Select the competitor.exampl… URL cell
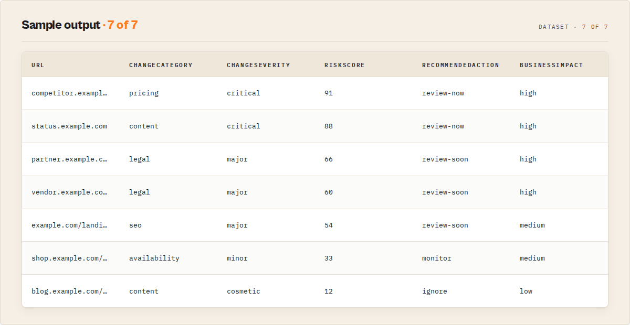 click(x=69, y=93)
